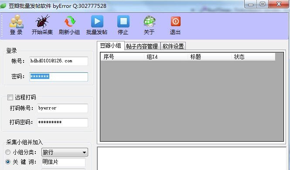Maximize the window

click(x=263, y=4)
